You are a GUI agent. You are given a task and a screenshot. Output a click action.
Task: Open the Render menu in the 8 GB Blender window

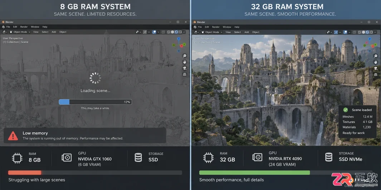pos(24,27)
